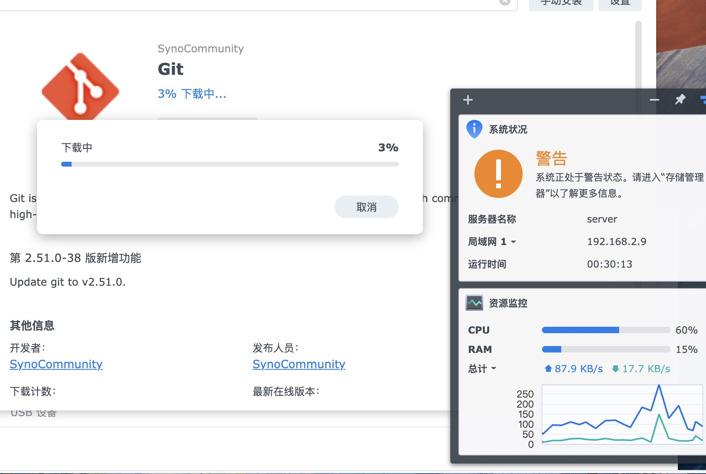Click the 'Update git to v2.51.0.' text
This screenshot has width=706, height=474.
click(68, 282)
